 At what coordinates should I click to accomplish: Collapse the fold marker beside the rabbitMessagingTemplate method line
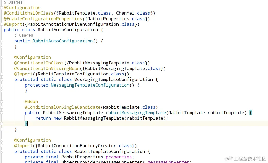click(x=2, y=113)
